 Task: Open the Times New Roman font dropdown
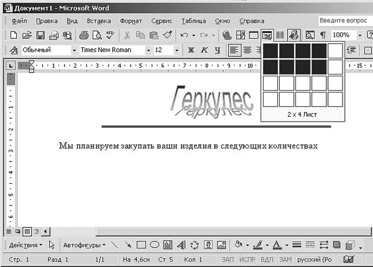click(149, 50)
